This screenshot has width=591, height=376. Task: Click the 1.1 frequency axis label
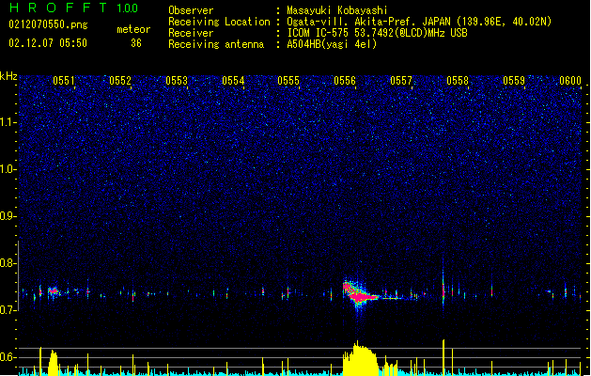[8, 122]
